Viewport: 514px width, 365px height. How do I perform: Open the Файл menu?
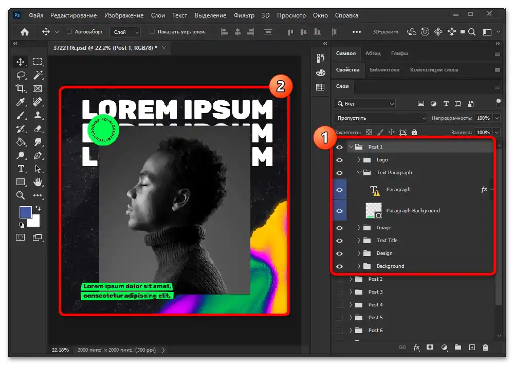click(x=36, y=15)
